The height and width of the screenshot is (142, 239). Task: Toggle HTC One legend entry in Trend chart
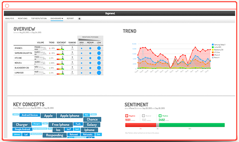click(216, 53)
